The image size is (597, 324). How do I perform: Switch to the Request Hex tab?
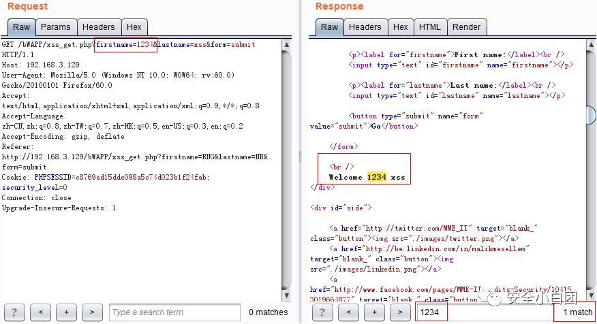pyautogui.click(x=134, y=27)
